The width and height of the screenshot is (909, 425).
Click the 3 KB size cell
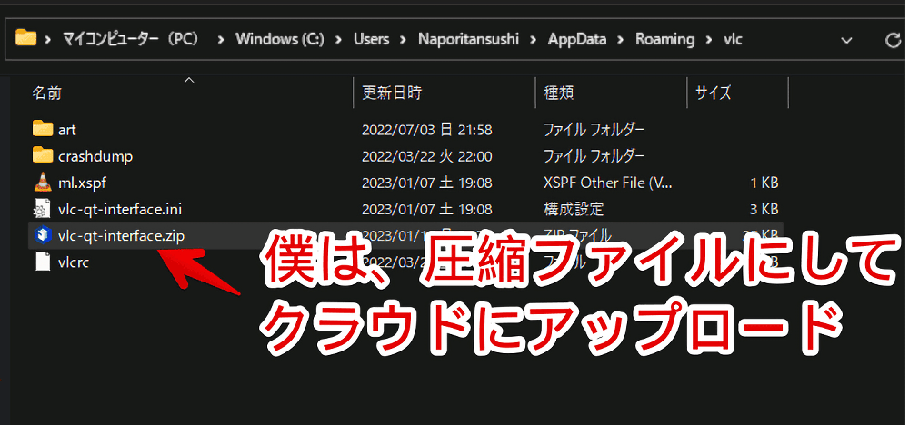click(x=764, y=209)
